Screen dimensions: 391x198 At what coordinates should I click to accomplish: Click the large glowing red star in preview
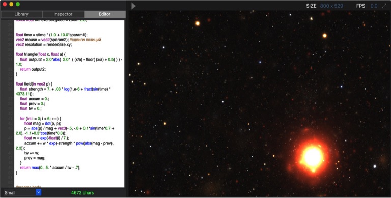coord(312,157)
